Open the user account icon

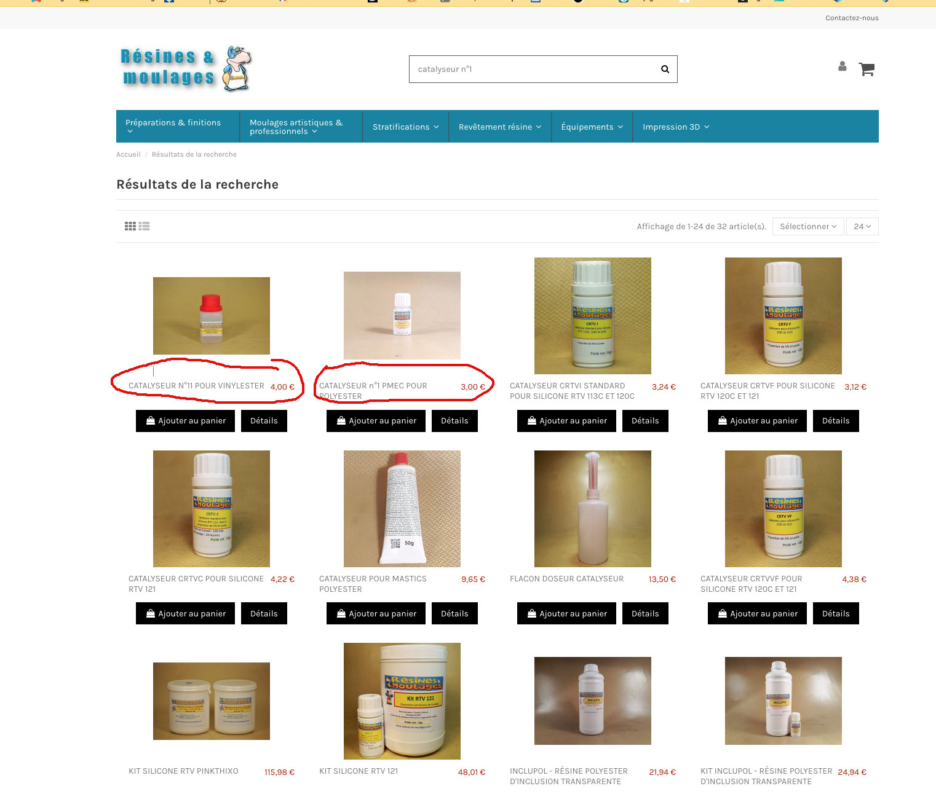pyautogui.click(x=843, y=66)
